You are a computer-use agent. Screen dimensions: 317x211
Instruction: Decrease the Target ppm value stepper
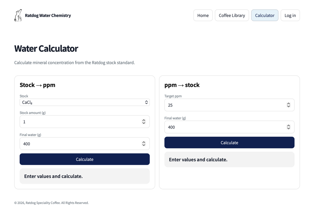click(x=288, y=106)
